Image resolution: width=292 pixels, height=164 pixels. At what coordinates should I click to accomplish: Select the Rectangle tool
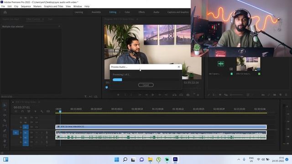(5, 136)
